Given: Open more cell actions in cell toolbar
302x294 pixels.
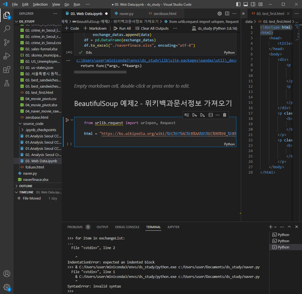Looking at the screenshot, I should [x=218, y=115].
